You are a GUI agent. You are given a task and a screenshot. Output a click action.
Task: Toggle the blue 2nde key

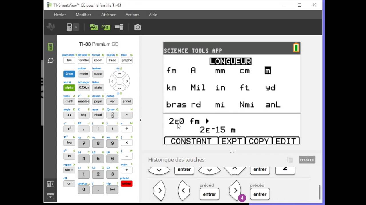[x=69, y=74]
